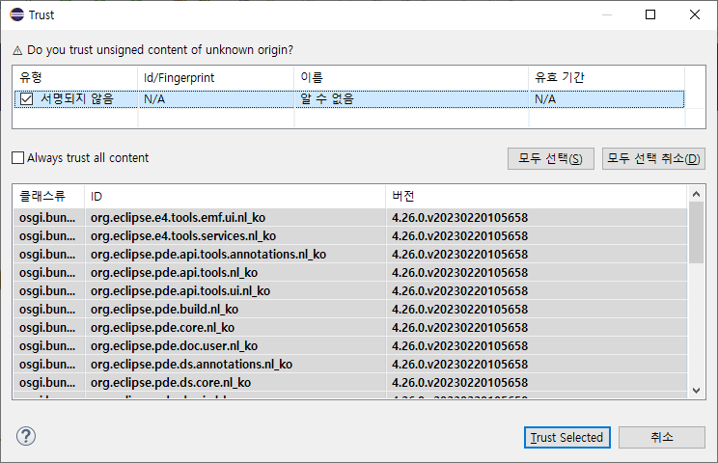
Task: Uncheck the 서명되지 않음 checkbox
Action: [x=27, y=98]
